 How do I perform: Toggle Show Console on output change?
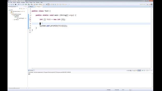coord(138,71)
